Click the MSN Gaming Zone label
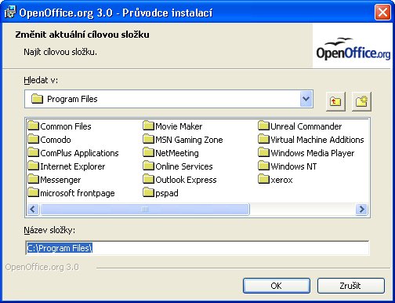395x303 pixels. pyautogui.click(x=189, y=140)
